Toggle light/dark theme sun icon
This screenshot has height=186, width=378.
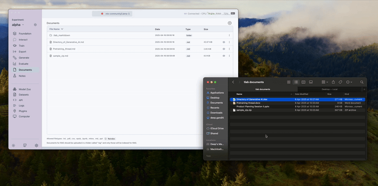(14, 145)
